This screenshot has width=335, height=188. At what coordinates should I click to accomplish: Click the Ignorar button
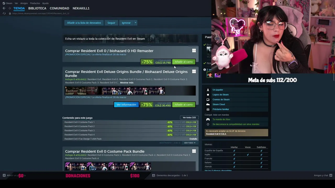tap(126, 23)
